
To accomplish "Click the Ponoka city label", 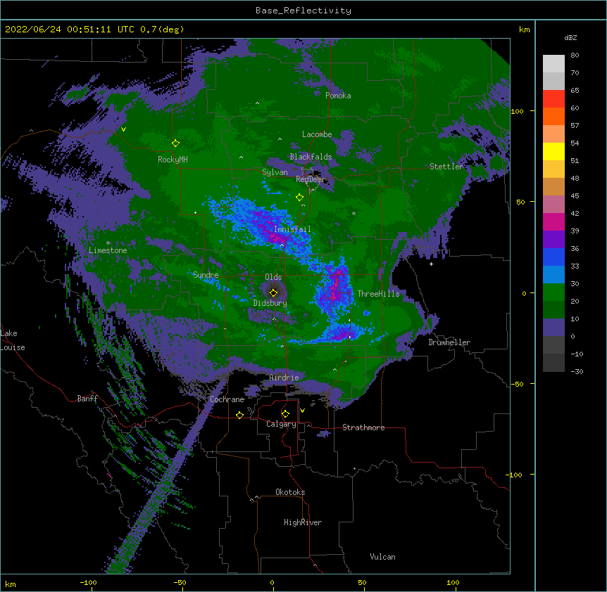I will [338, 96].
